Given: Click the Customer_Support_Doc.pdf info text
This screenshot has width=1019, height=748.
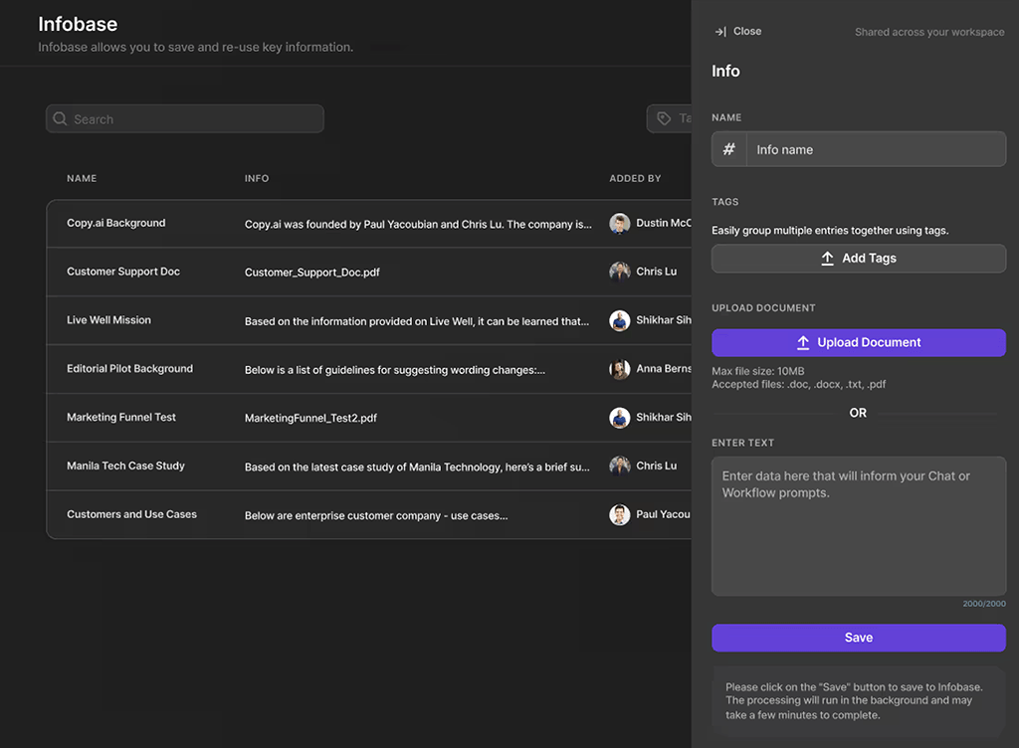Looking at the screenshot, I should pyautogui.click(x=311, y=273).
